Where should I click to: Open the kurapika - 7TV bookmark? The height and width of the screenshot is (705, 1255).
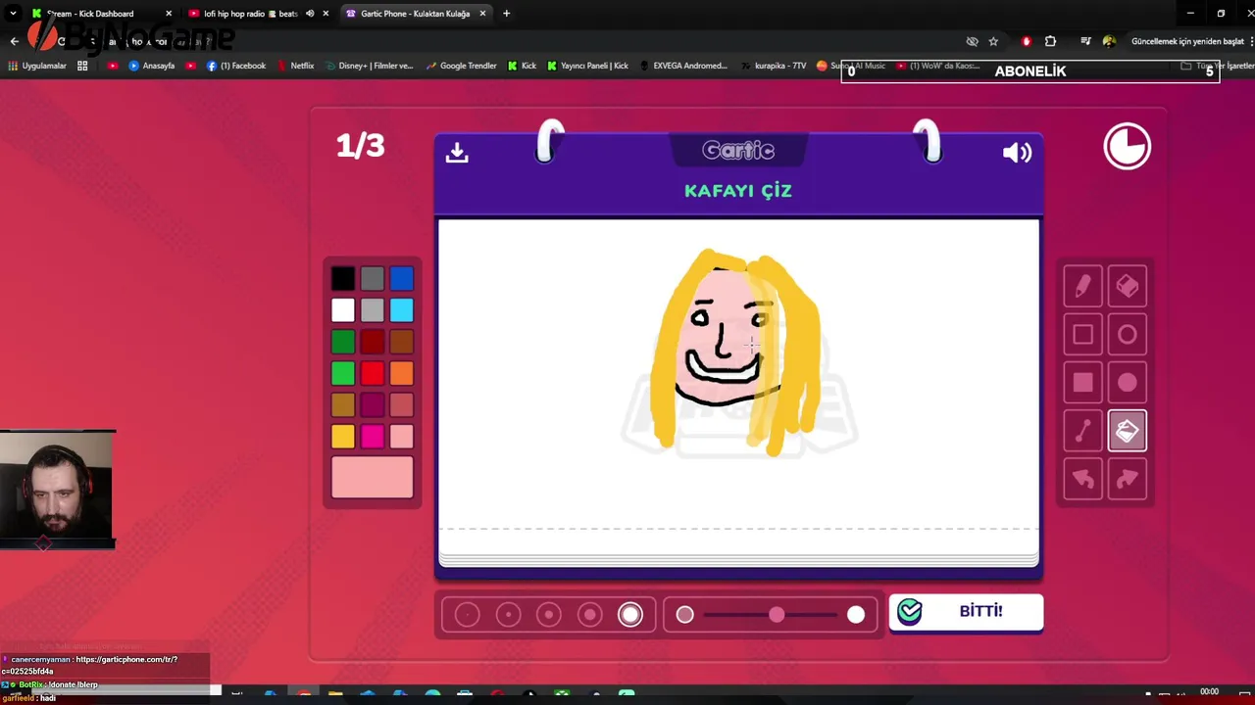click(x=774, y=66)
